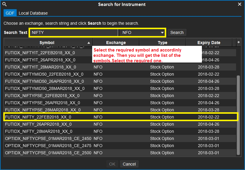Select row FUTIDX_NIFTYMID50_28MAR2018_XX_0
This screenshot has width=245, height=170.
tap(120, 88)
